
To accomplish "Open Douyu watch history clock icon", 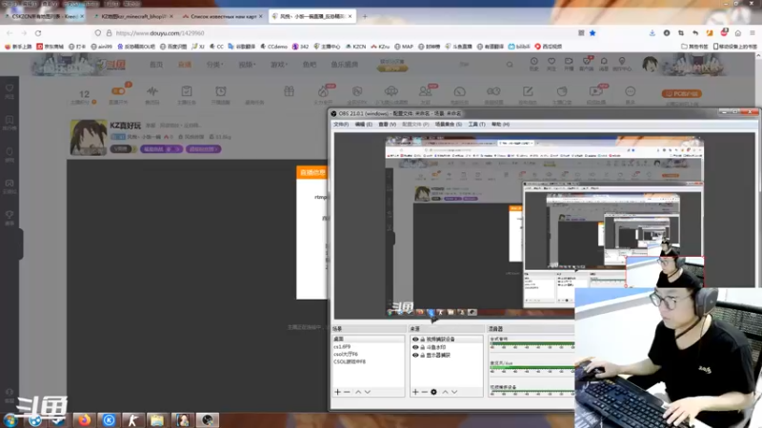I will (534, 63).
